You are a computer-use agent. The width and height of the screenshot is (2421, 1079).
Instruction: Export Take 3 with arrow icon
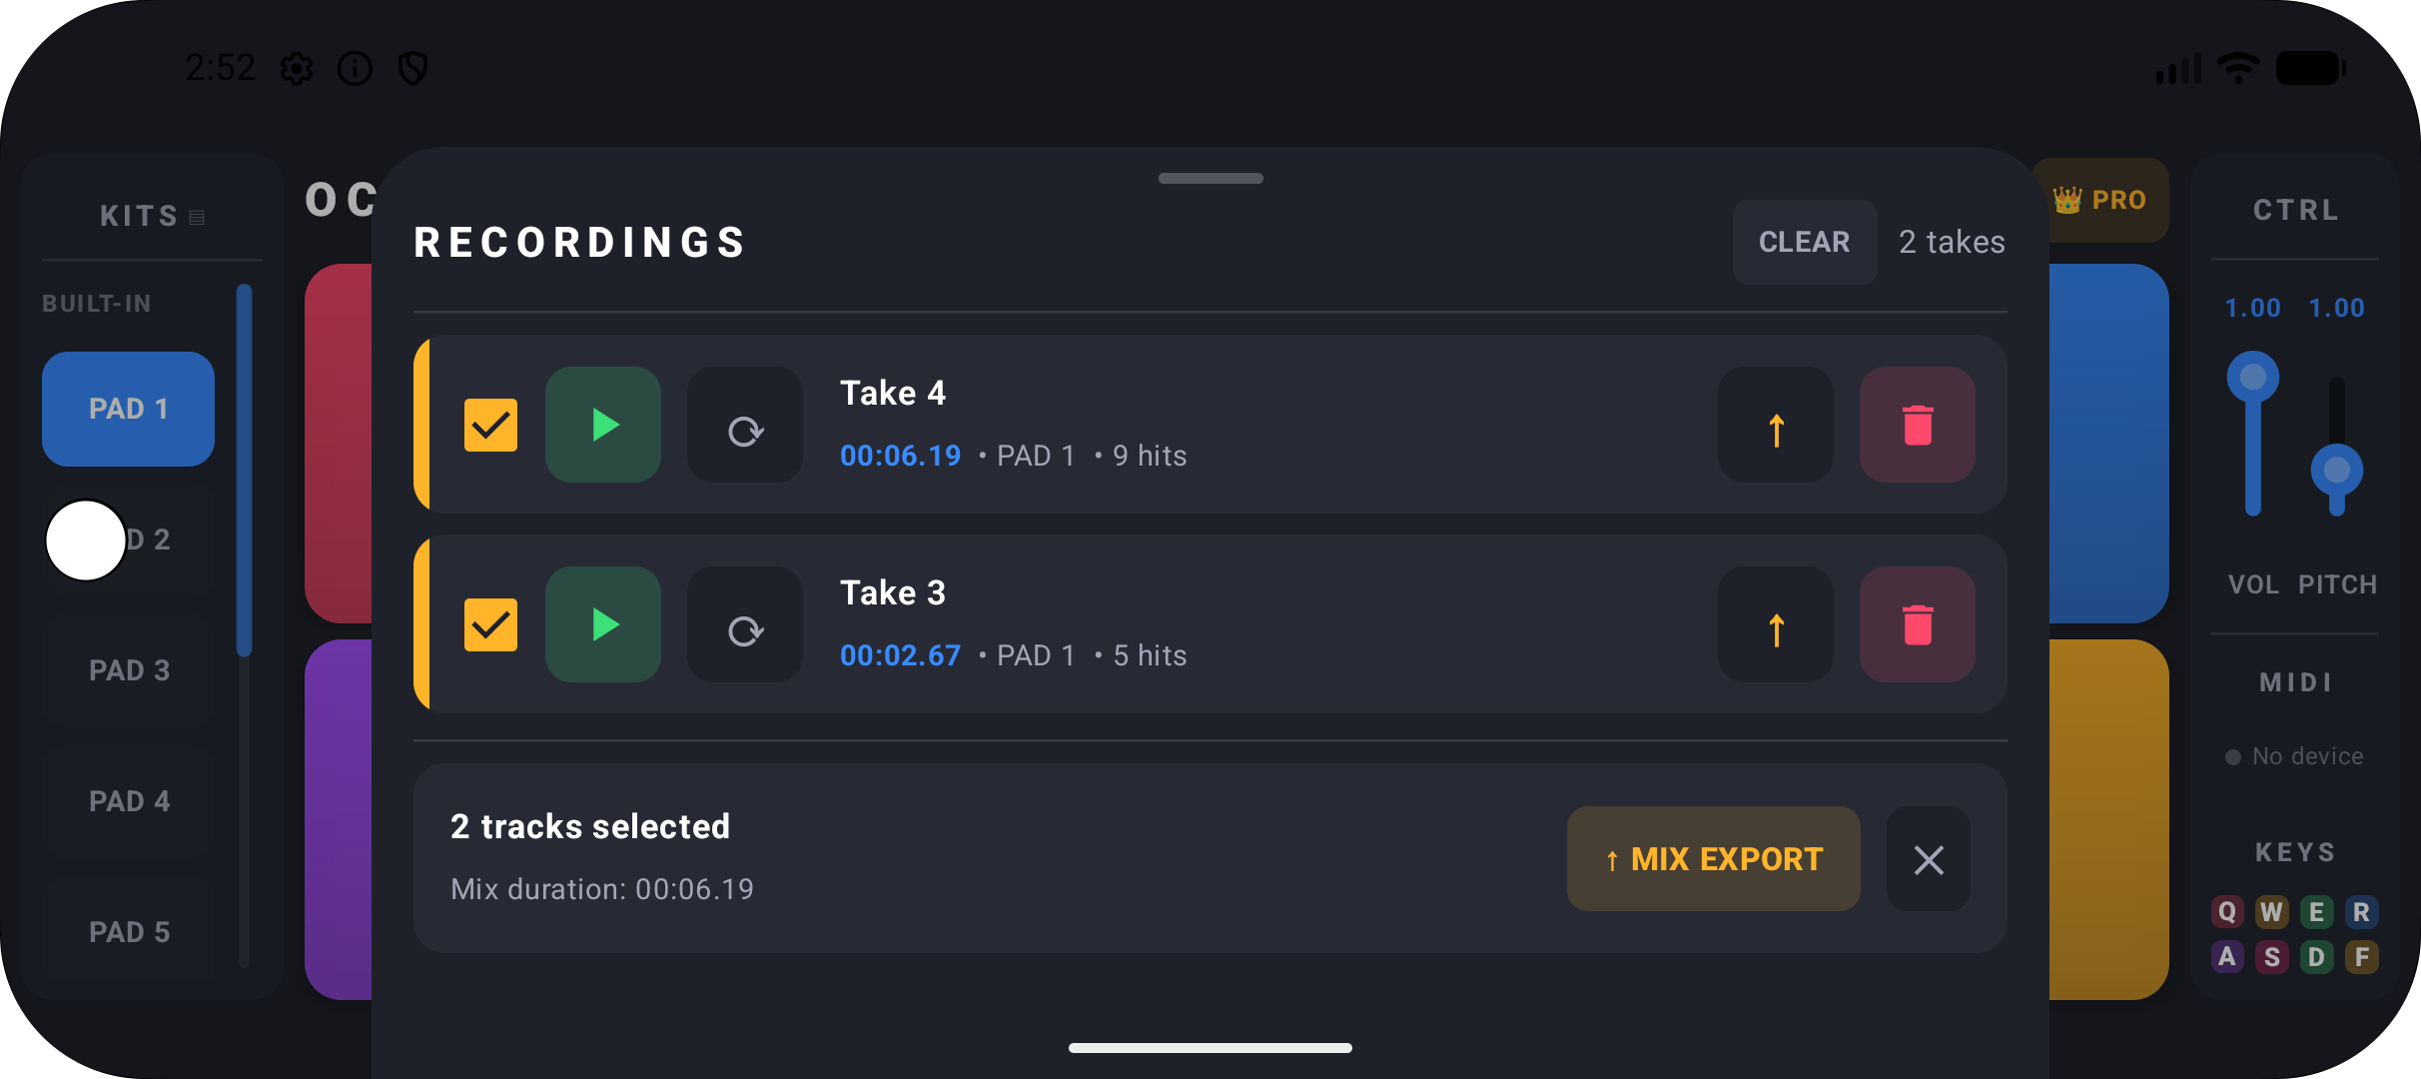coord(1775,626)
